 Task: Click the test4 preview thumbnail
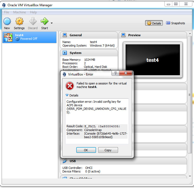(152, 60)
